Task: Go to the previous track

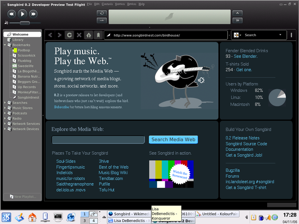Action: click(x=12, y=14)
